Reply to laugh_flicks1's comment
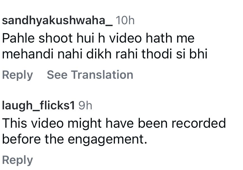The height and width of the screenshot is (170, 243). pos(17,160)
